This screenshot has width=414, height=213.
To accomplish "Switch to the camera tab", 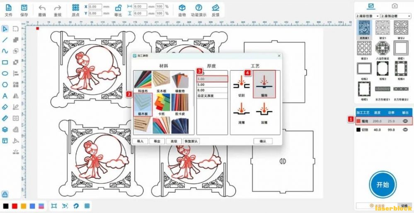I will (395, 5).
